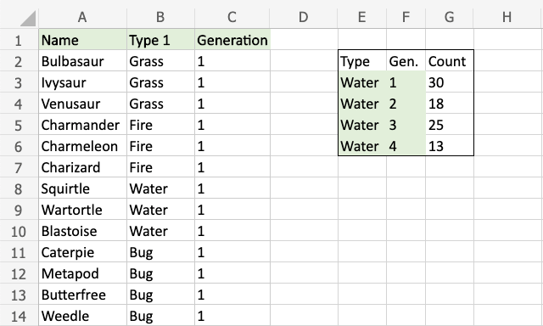The image size is (543, 326).
Task: Click the Gen. header cell
Action: tap(406, 61)
